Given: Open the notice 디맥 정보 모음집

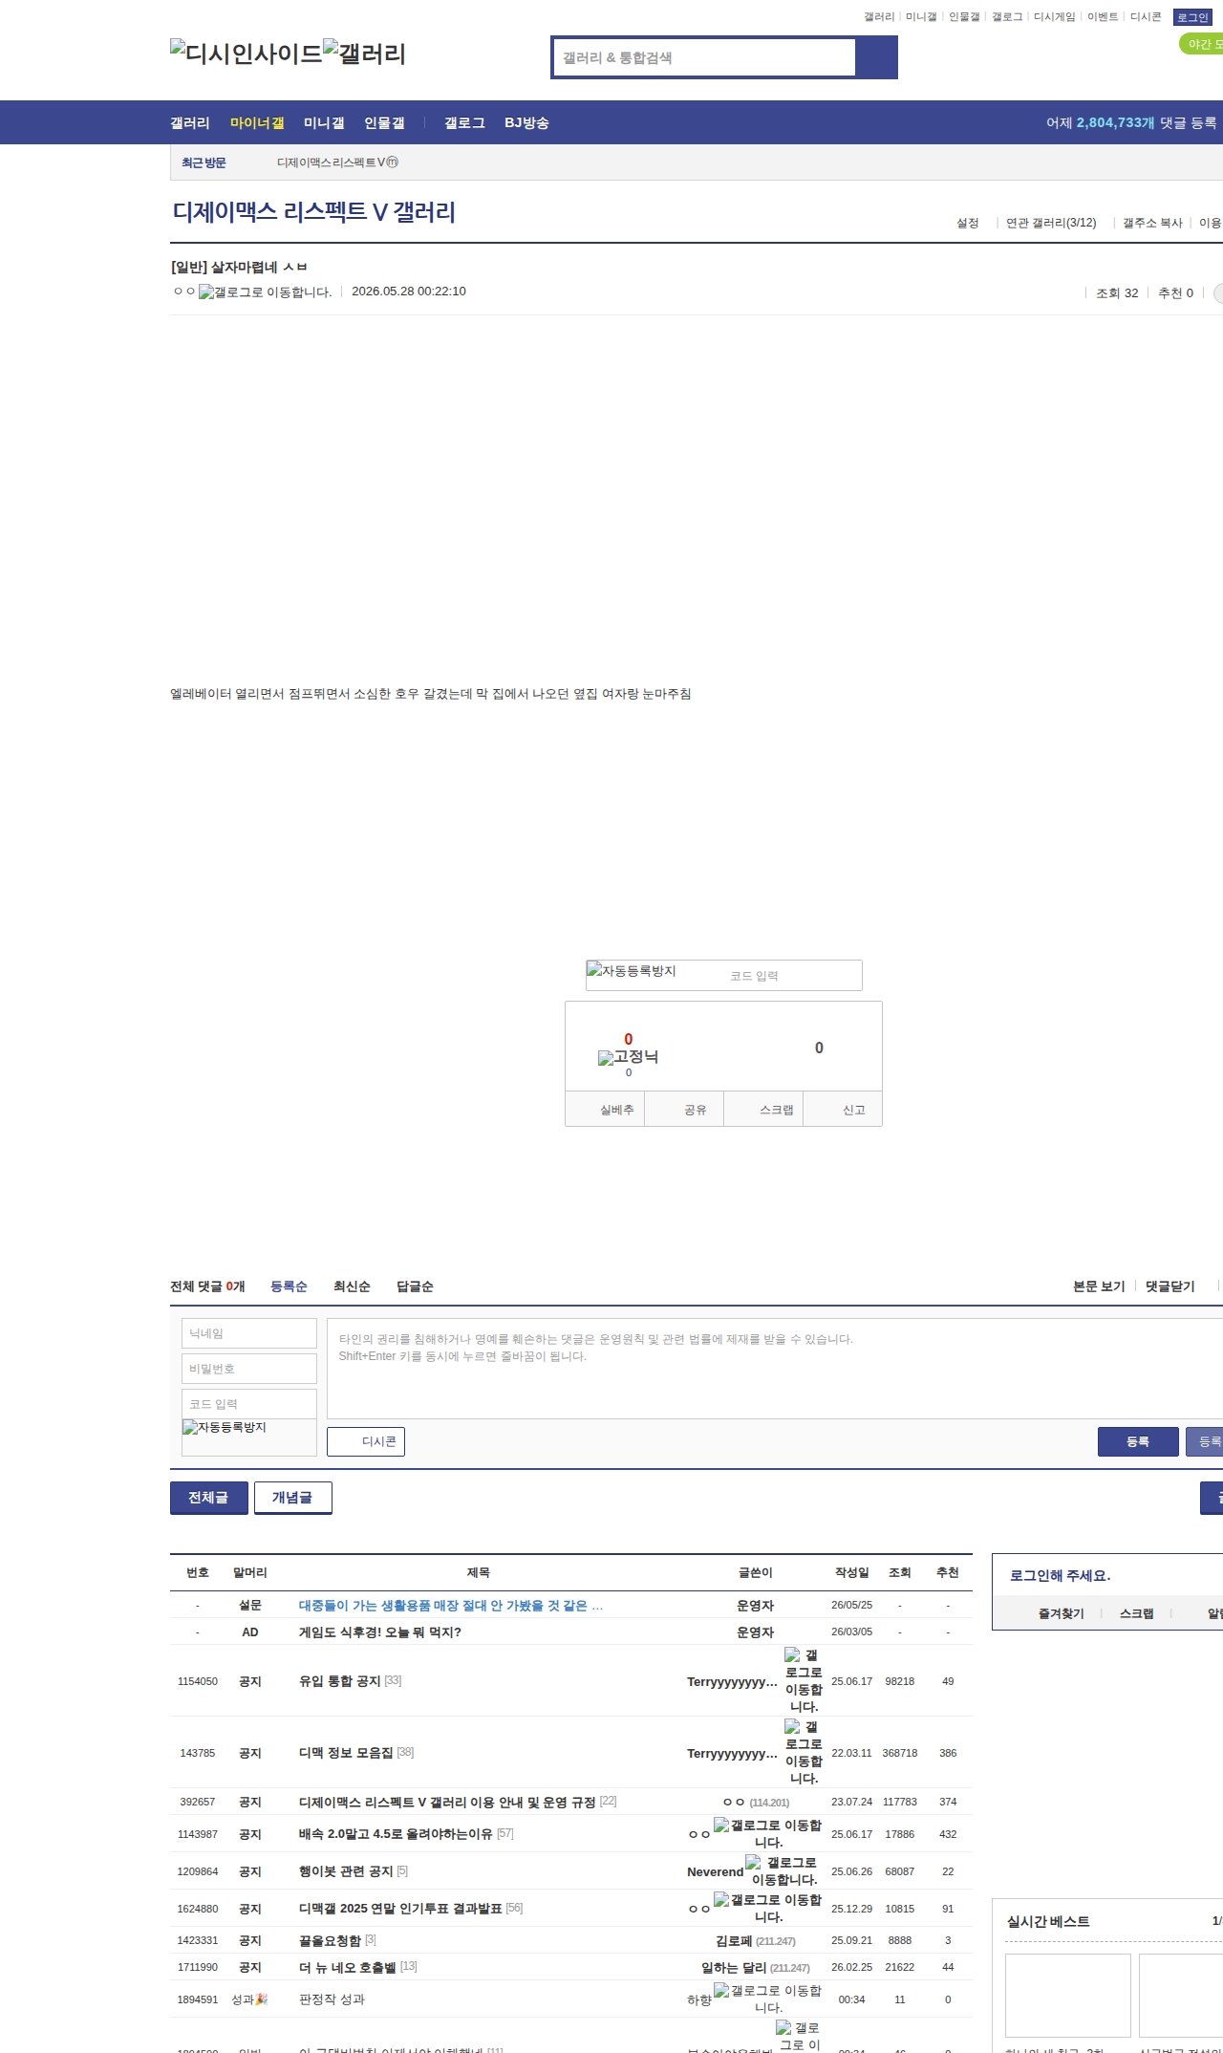Looking at the screenshot, I should pyautogui.click(x=346, y=1753).
